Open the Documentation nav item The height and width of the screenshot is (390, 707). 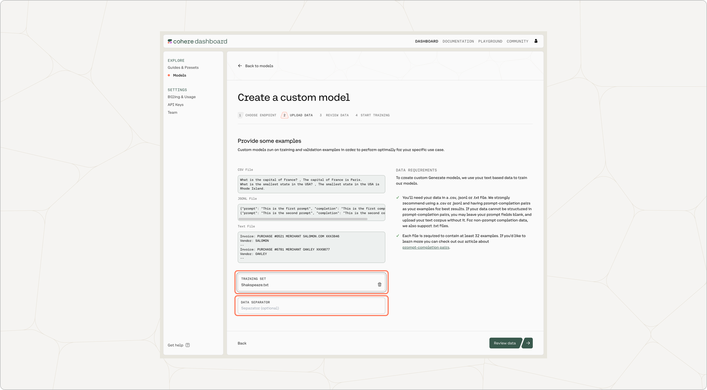(x=458, y=41)
